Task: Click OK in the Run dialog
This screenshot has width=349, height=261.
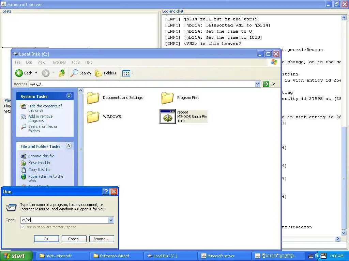Action: (x=46, y=239)
